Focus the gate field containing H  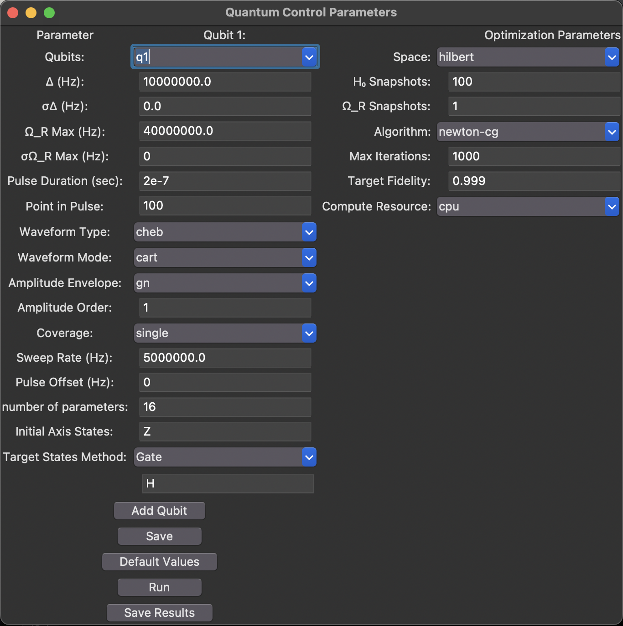228,483
